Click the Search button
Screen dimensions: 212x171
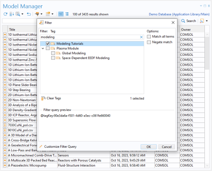pyautogui.click(x=189, y=21)
